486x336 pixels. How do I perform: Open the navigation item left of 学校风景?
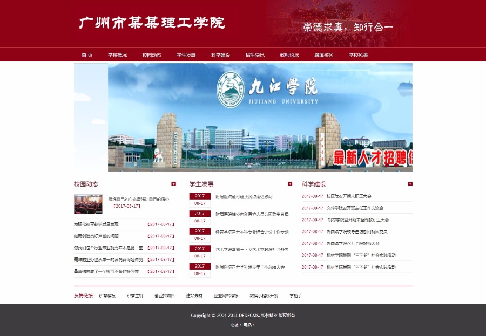coord(324,55)
